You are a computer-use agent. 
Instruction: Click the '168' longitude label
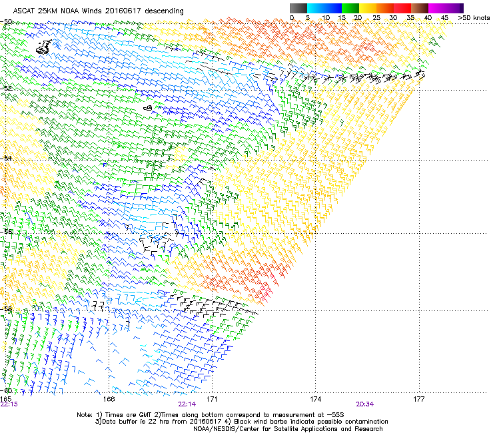pos(109,399)
